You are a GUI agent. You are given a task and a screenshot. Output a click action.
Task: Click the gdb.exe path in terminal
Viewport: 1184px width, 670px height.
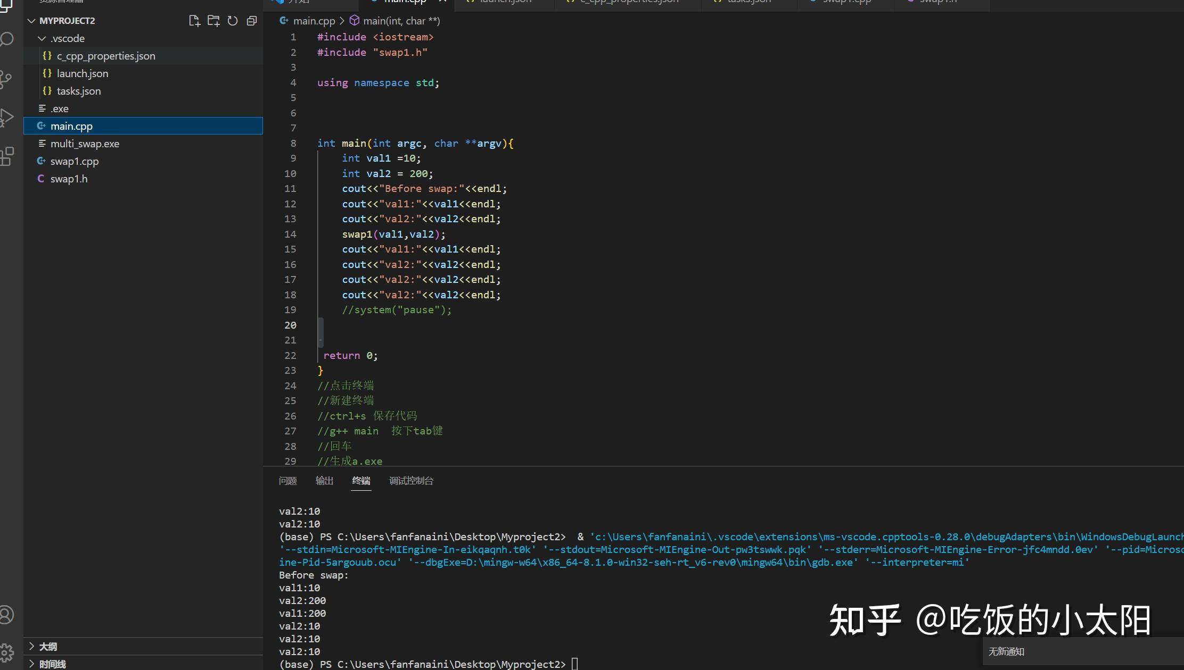[634, 562]
